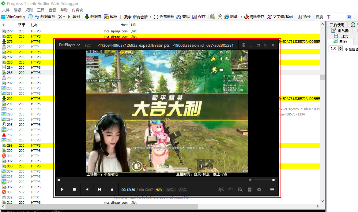
Task: Switch to the 组合器 composer tab
Action: coord(340,31)
